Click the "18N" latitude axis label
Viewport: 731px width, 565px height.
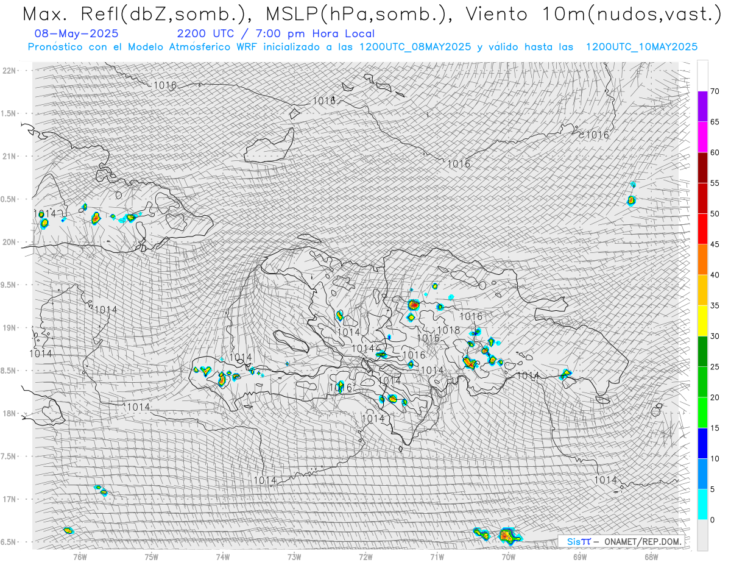pos(9,414)
